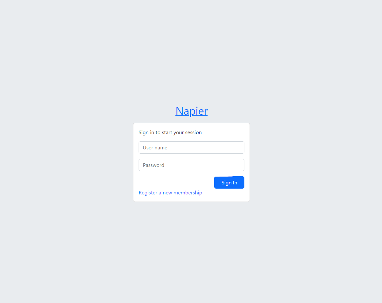Image resolution: width=382 pixels, height=303 pixels.
Task: Choose the second login form field
Action: (x=191, y=165)
